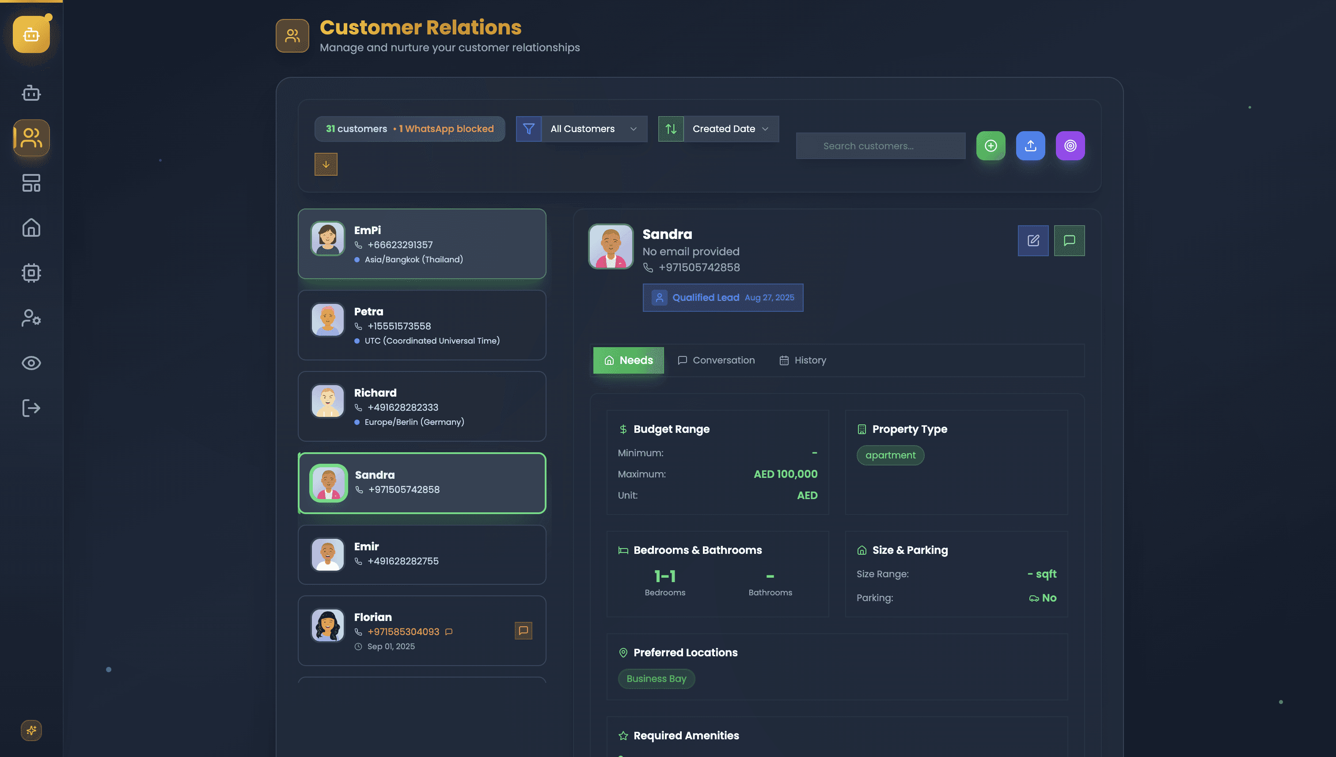1336x757 pixels.
Task: Click the purple target icon button
Action: point(1070,146)
